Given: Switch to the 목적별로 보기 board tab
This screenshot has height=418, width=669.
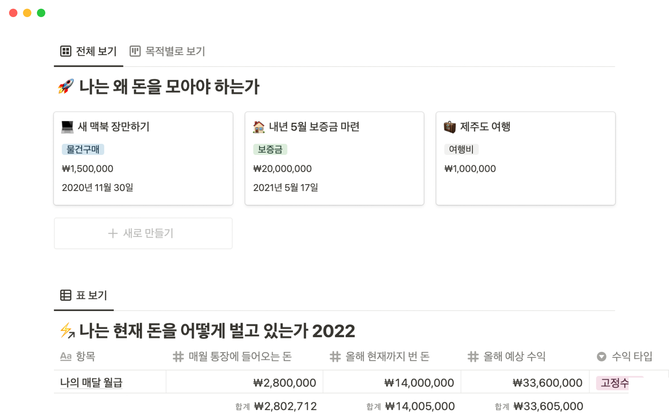Looking at the screenshot, I should pos(168,51).
